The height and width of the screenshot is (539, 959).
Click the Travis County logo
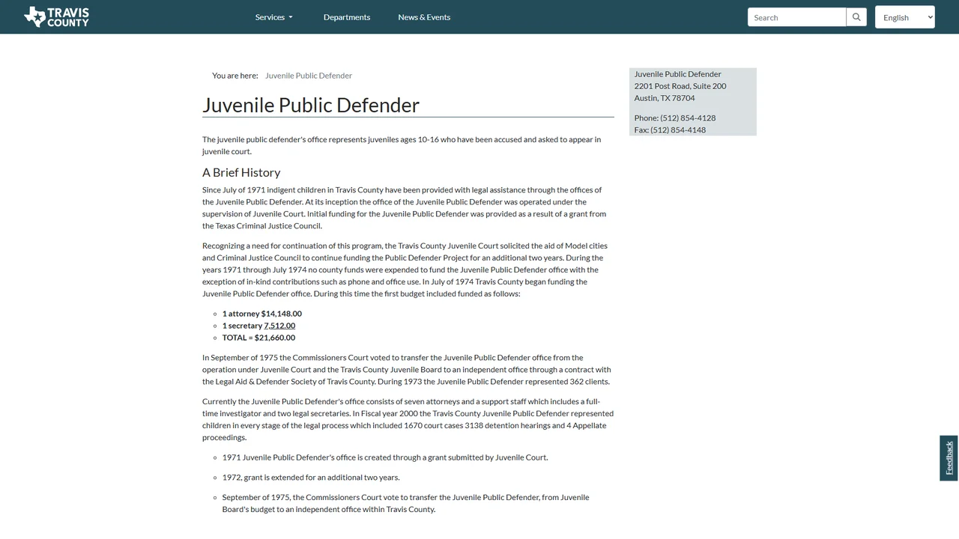tap(56, 16)
